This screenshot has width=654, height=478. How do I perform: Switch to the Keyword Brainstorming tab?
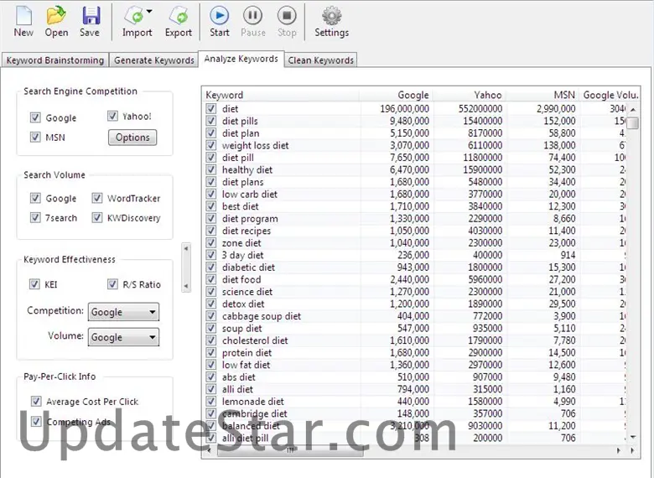[x=54, y=60]
